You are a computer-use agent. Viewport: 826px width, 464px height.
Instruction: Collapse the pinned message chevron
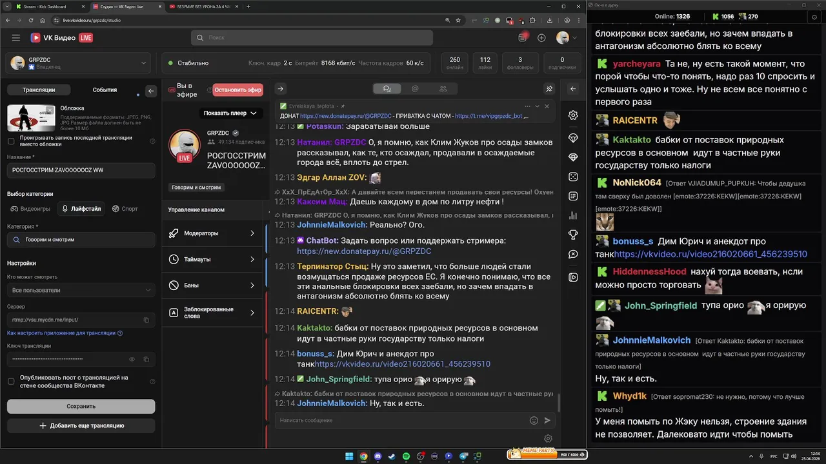[537, 106]
